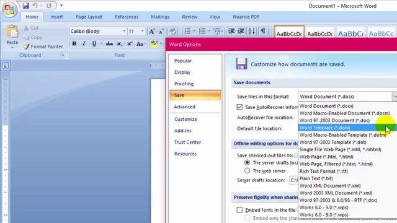This screenshot has height=223, width=397.
Task: Select The web server radio button
Action: pyautogui.click(x=247, y=171)
